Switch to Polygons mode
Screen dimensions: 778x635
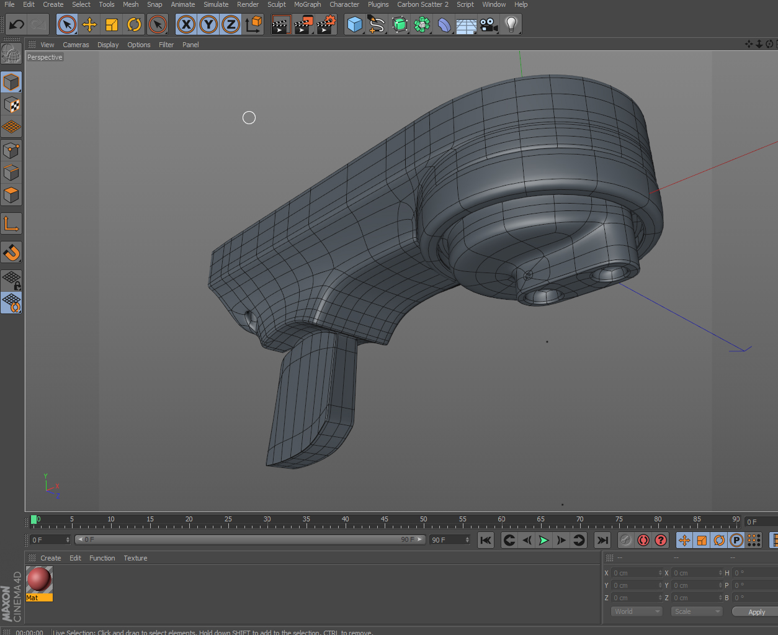[x=11, y=195]
